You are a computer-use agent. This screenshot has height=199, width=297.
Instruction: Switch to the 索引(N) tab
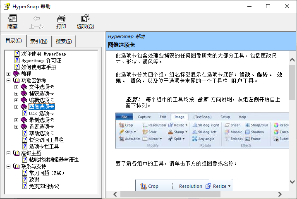coord(39,41)
